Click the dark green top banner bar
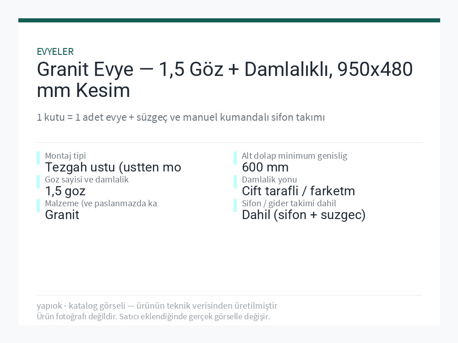This screenshot has width=458, height=343. pyautogui.click(x=229, y=21)
